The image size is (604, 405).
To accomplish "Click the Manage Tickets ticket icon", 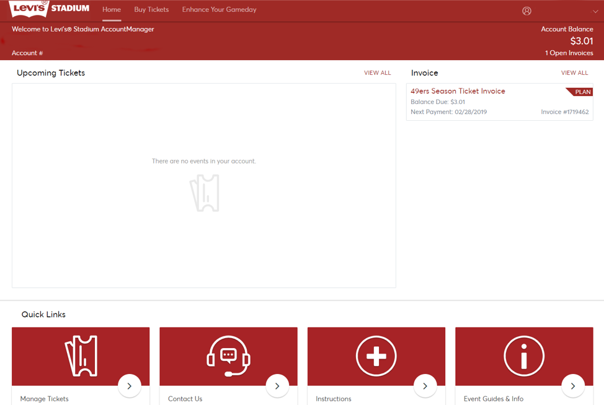I will coord(81,356).
